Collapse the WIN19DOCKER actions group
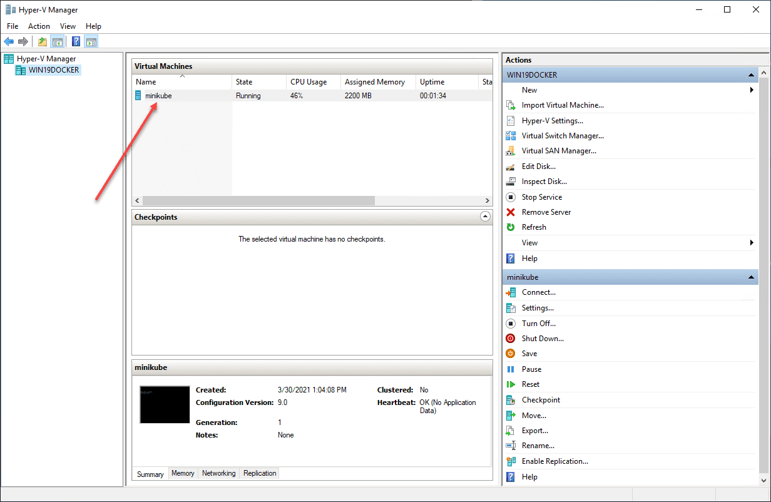This screenshot has height=502, width=771. tap(750, 74)
